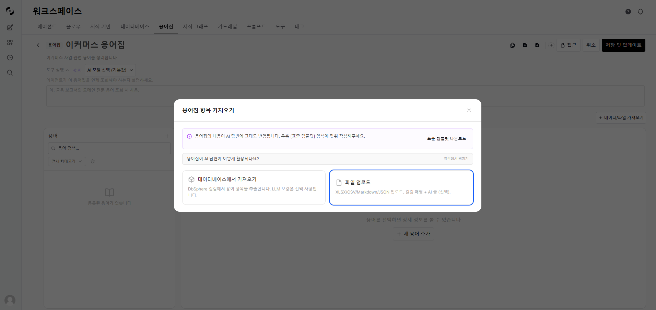Click the tool description text area
Viewport: 656px width, 310px height.
pos(345,96)
